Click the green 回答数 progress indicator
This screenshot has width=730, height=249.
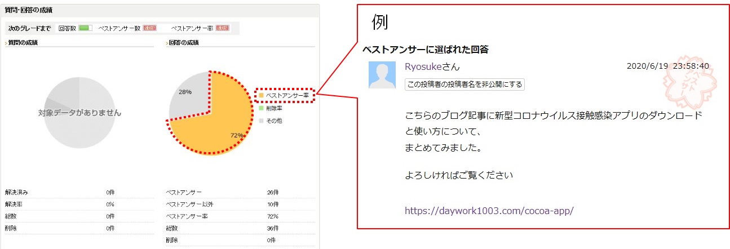click(85, 28)
